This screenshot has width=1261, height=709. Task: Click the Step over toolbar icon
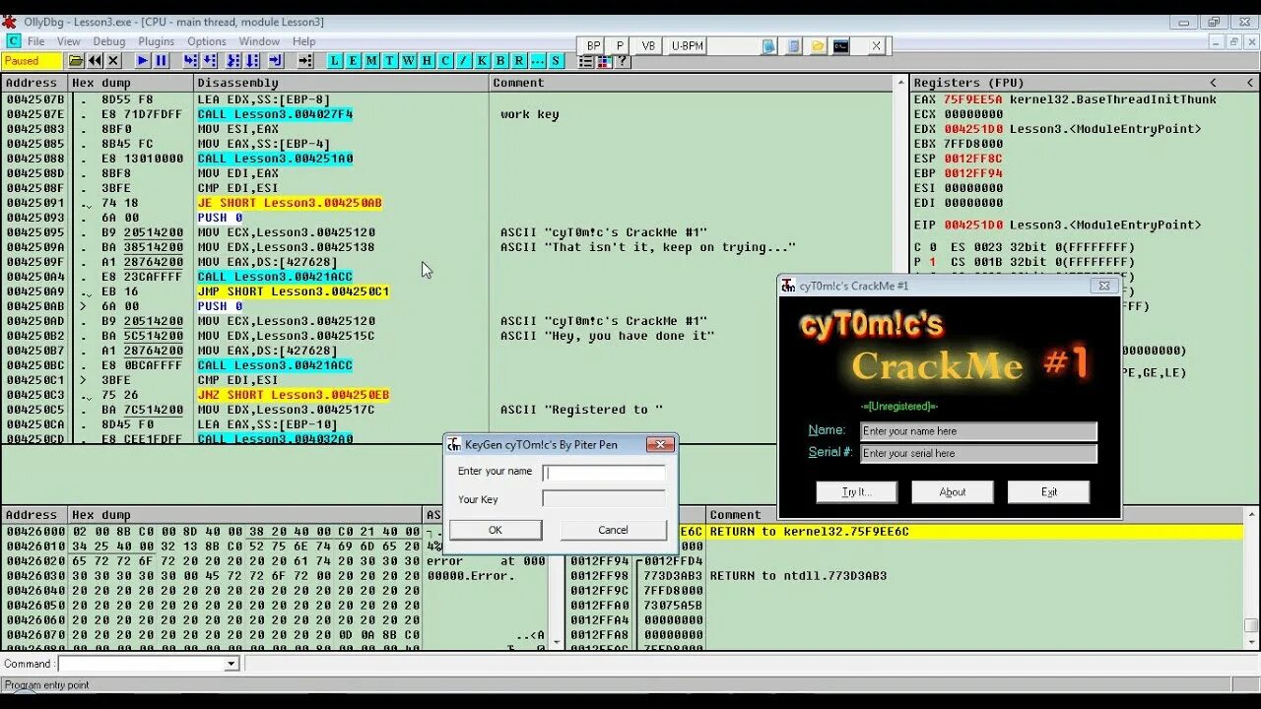tap(210, 61)
